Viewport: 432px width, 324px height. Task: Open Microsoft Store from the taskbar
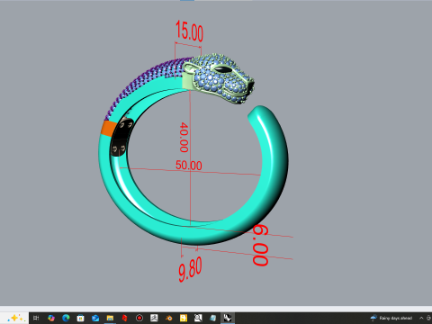click(80, 318)
